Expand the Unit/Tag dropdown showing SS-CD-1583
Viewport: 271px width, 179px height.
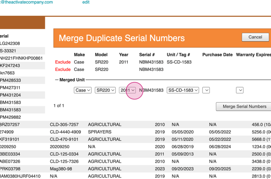[183, 90]
